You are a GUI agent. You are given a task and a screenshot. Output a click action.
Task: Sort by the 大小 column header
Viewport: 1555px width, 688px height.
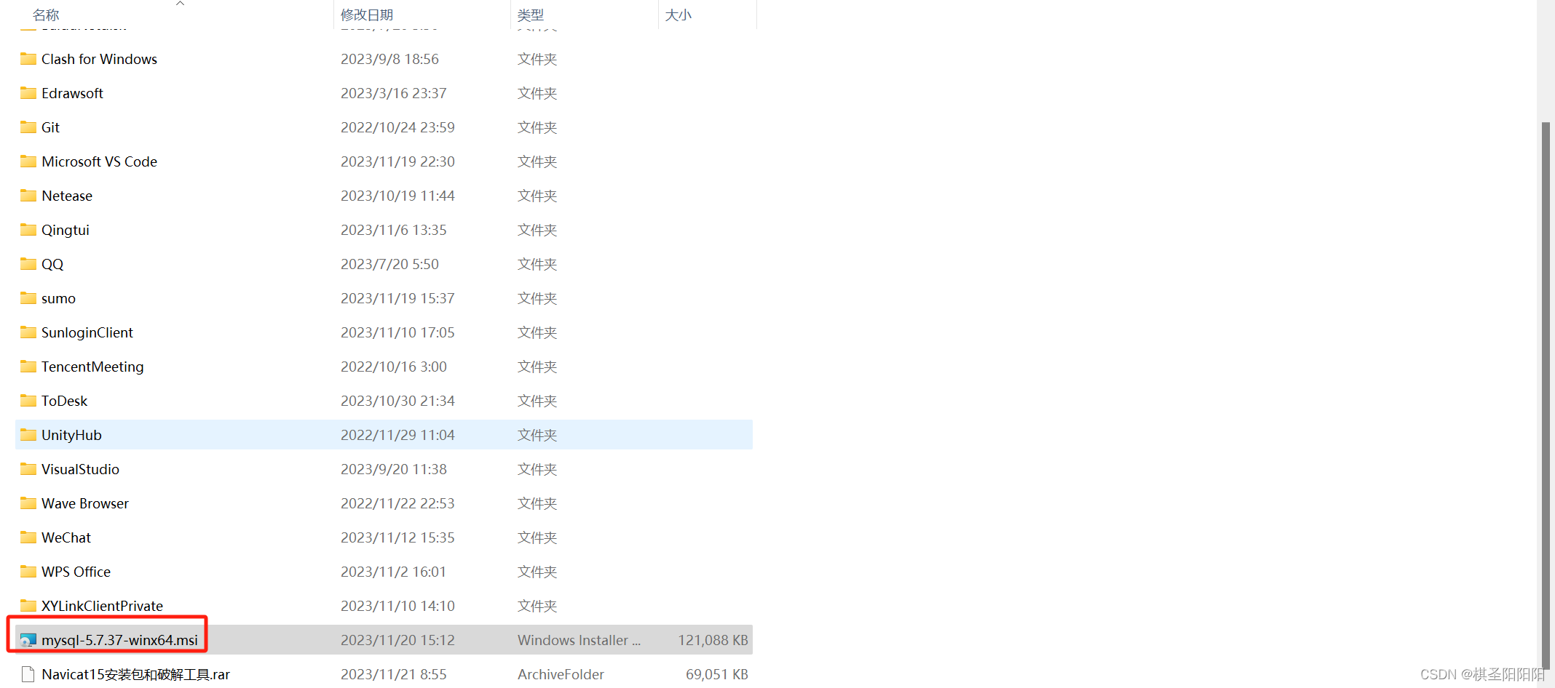coord(678,15)
